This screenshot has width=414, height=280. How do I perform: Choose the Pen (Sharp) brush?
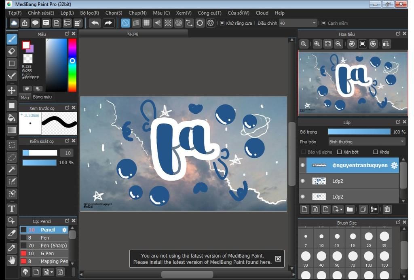44,245
